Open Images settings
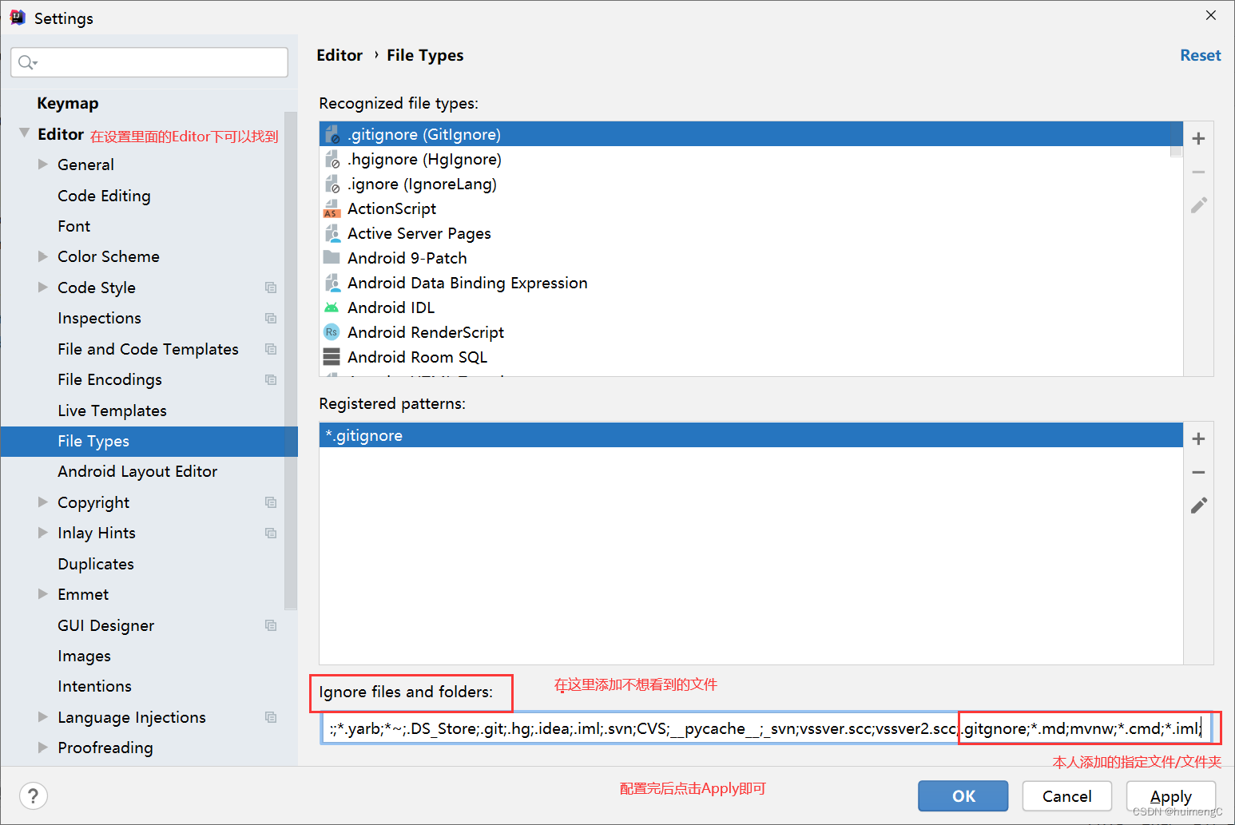Screen dimensions: 1235x825 point(84,656)
